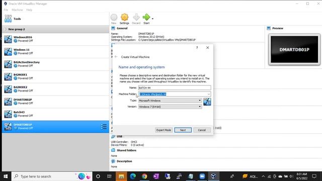
Task: Open the notification center icon
Action: point(314,176)
